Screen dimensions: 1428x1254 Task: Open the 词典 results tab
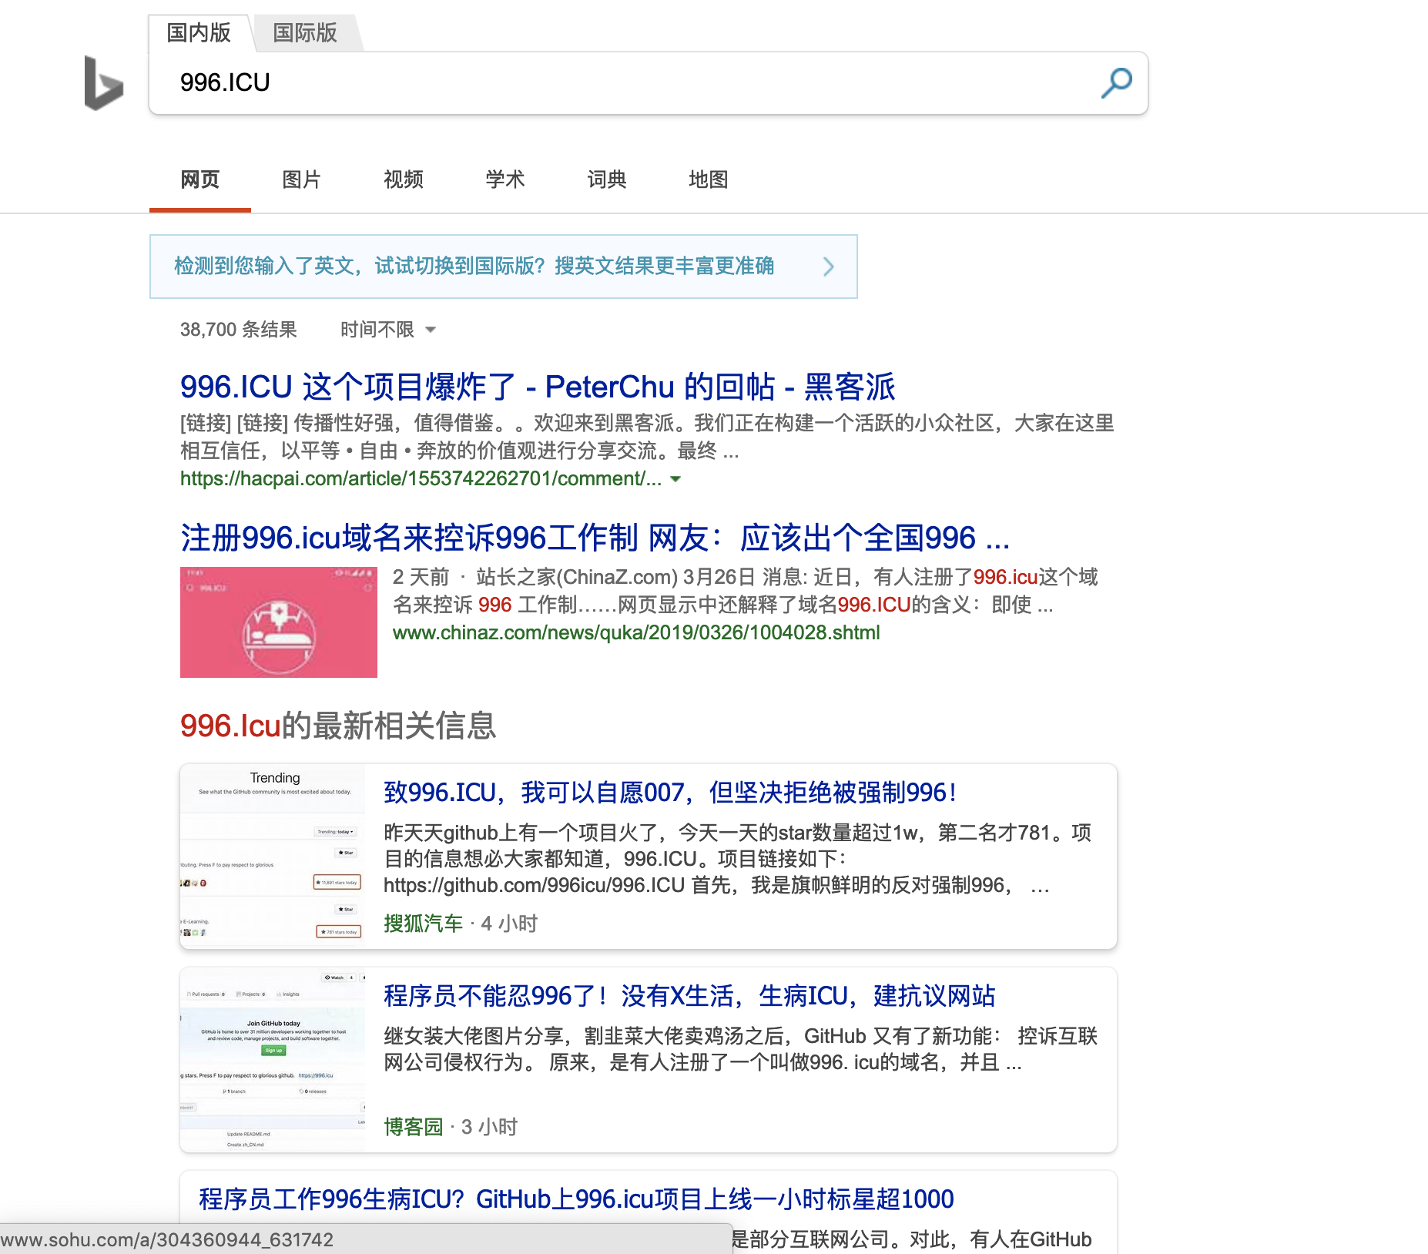[607, 179]
